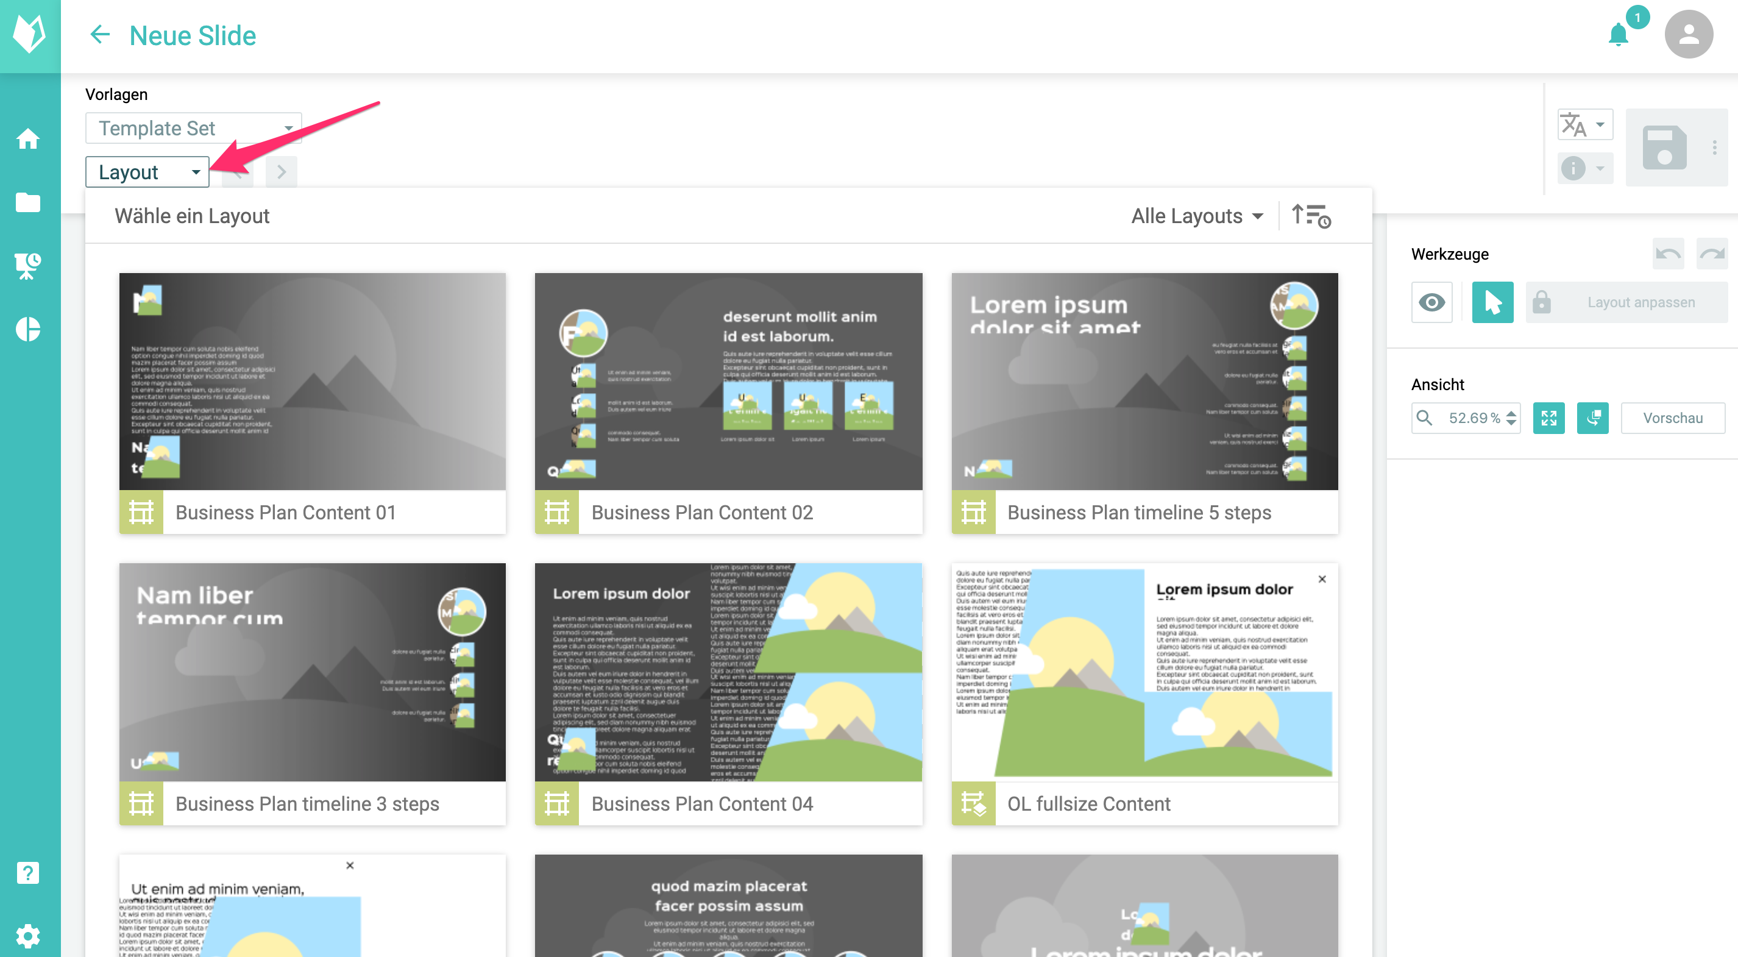Viewport: 1738px width, 957px height.
Task: Open the Template Set dropdown
Action: coord(193,128)
